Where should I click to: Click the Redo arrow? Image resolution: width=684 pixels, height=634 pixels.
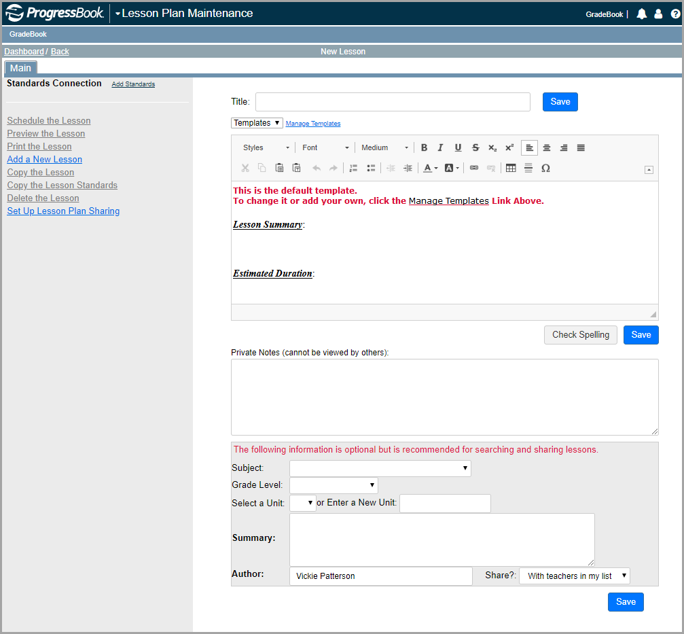(x=334, y=168)
